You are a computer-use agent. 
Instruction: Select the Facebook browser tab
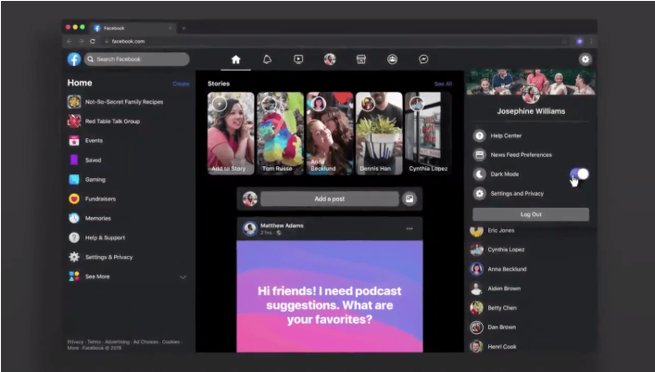133,28
